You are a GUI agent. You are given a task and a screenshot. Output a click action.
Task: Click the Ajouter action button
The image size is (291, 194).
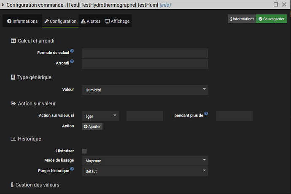92,126
